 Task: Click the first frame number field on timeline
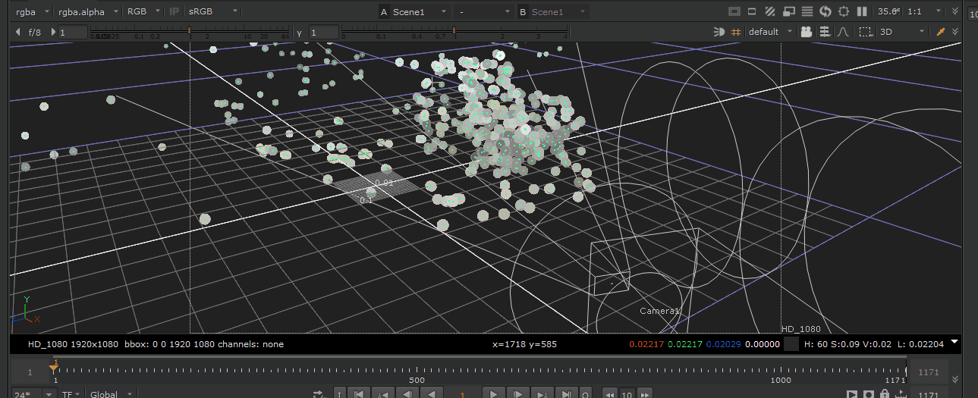pyautogui.click(x=30, y=372)
